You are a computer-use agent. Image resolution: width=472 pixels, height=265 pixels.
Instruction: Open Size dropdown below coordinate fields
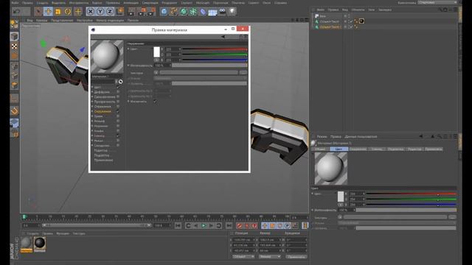[x=269, y=257]
